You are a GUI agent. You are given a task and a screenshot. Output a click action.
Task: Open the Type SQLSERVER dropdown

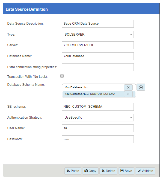coord(98,35)
